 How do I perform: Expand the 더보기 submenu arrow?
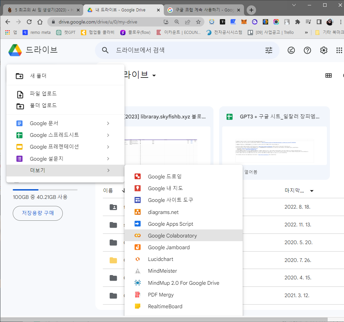[108, 170]
